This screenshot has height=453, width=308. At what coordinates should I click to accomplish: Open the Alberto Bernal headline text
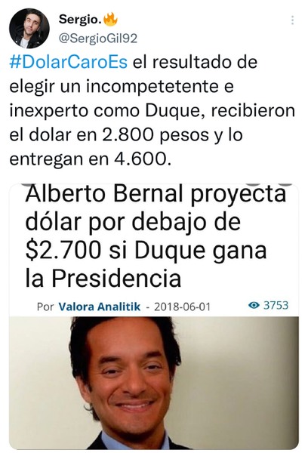click(156, 236)
